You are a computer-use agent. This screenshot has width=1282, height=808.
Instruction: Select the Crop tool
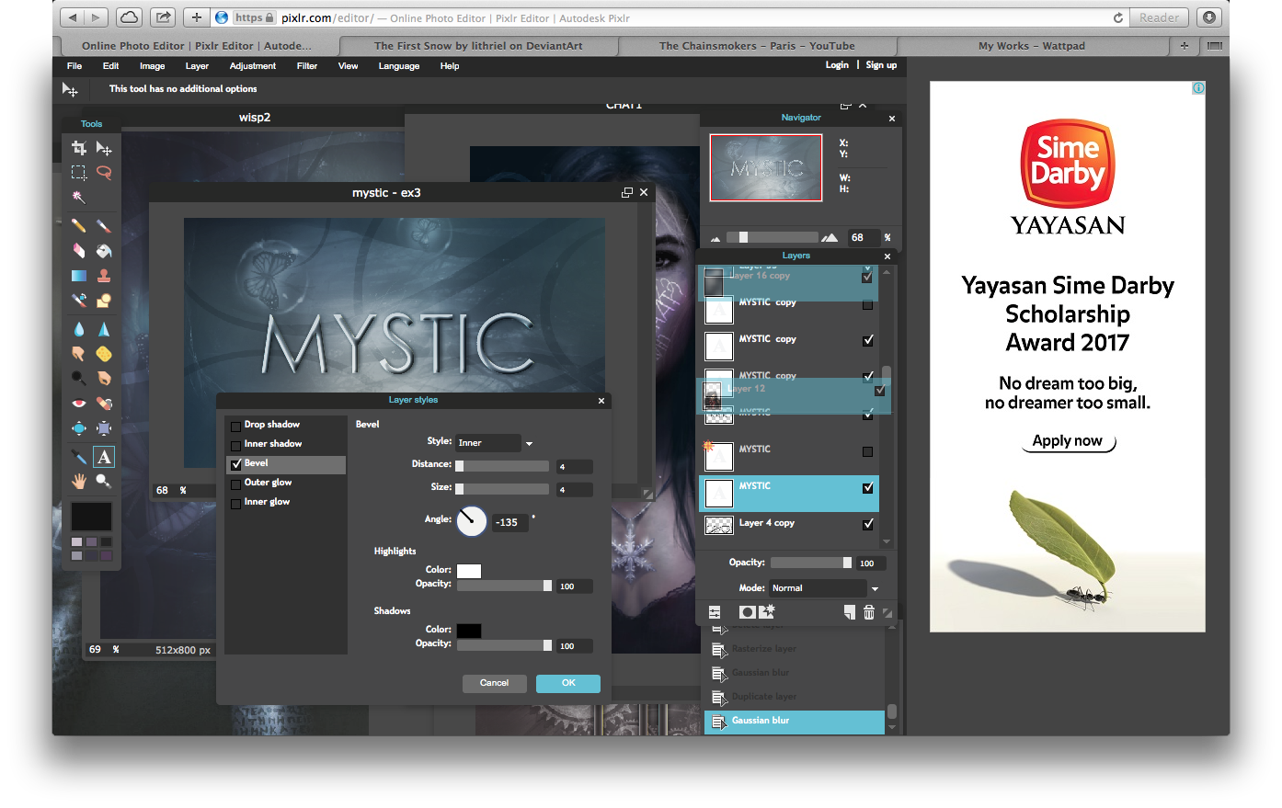(x=79, y=148)
